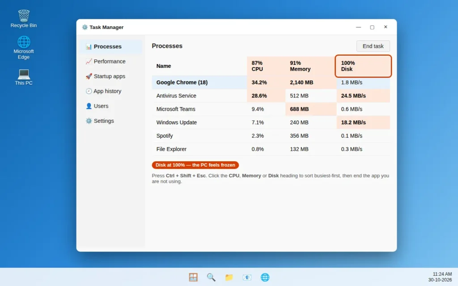Select the Google Chrome (18) process row
Screen dimensions: 458x286
(271, 82)
